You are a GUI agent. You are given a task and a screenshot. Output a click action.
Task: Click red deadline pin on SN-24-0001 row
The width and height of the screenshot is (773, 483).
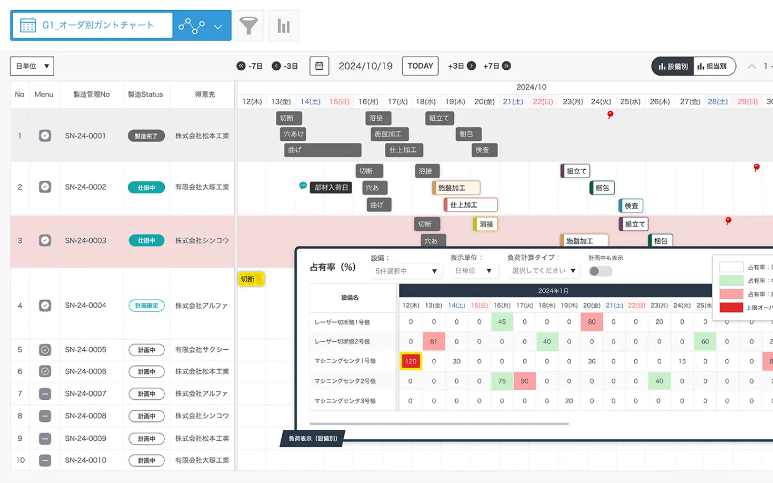click(610, 115)
